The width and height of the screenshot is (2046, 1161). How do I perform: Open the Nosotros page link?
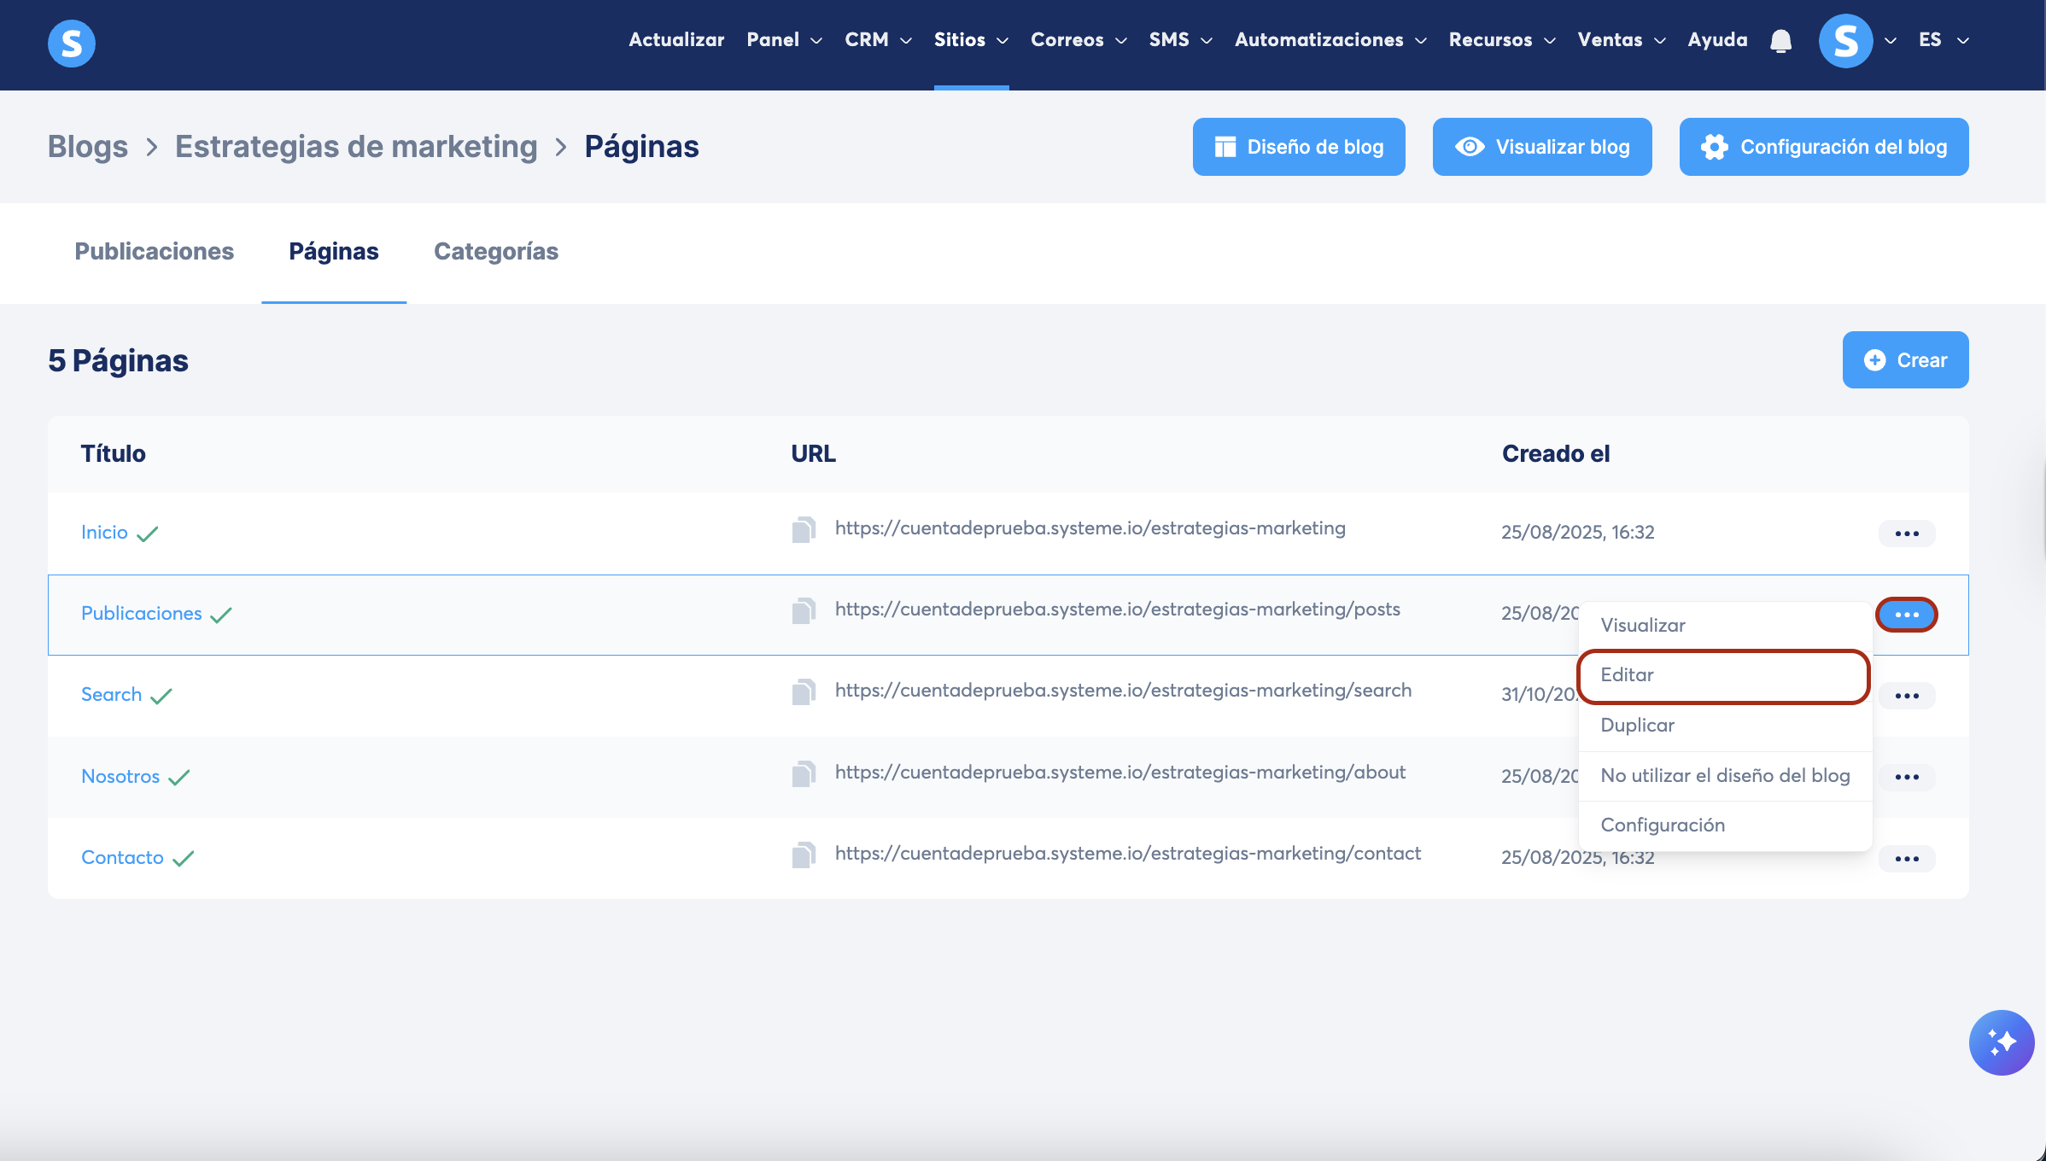[120, 777]
